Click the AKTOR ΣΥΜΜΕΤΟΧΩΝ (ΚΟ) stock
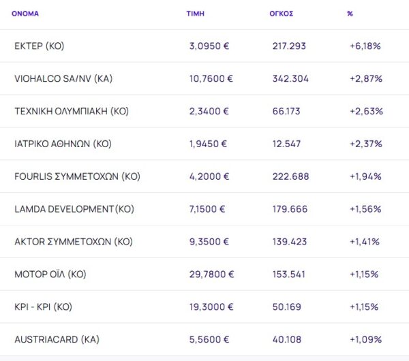The image size is (409, 361). click(x=73, y=242)
